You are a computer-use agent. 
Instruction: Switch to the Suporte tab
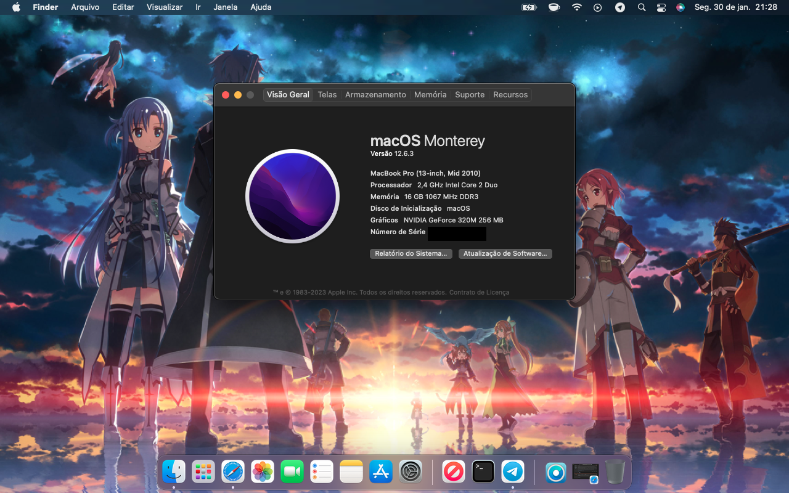(x=470, y=94)
